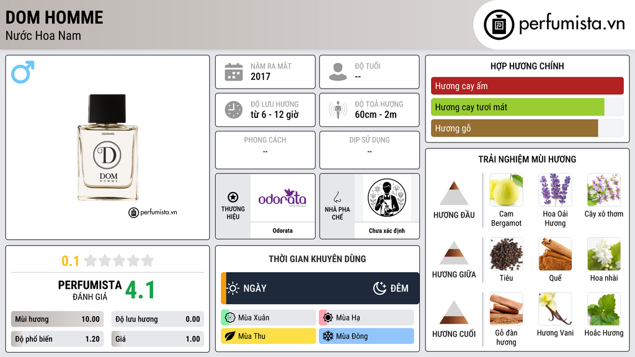This screenshot has width=635, height=357.
Task: Open the Odorata brand name link
Action: tap(282, 231)
